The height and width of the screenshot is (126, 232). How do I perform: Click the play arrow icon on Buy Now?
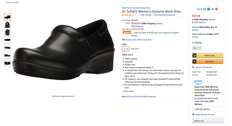[195, 62]
